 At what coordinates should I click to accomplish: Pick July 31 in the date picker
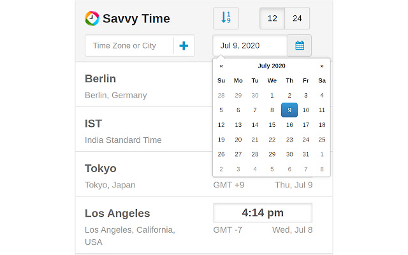coord(306,154)
